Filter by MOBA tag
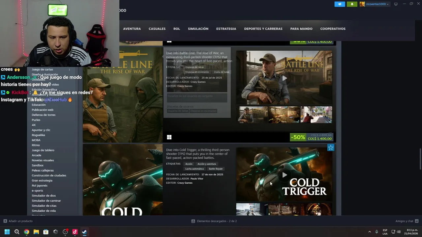The width and height of the screenshot is (422, 237). pos(36,140)
